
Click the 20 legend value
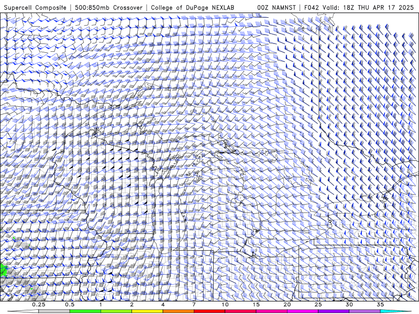(287, 305)
